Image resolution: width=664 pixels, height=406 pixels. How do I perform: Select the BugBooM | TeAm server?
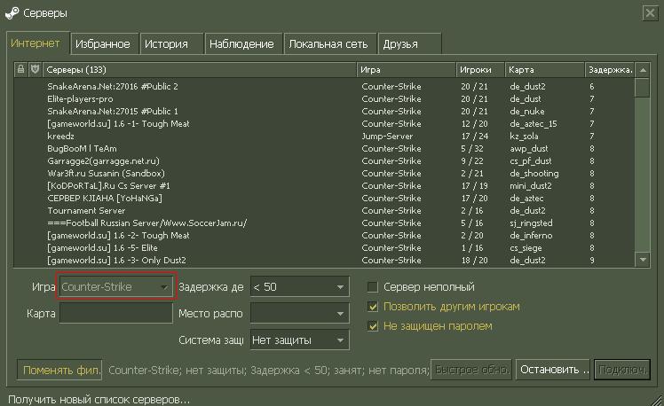pos(324,148)
